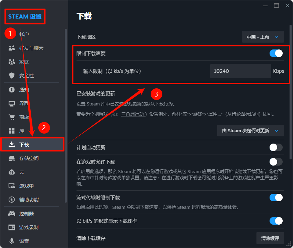Click the 安全性 shield icon in sidebar

[11, 76]
